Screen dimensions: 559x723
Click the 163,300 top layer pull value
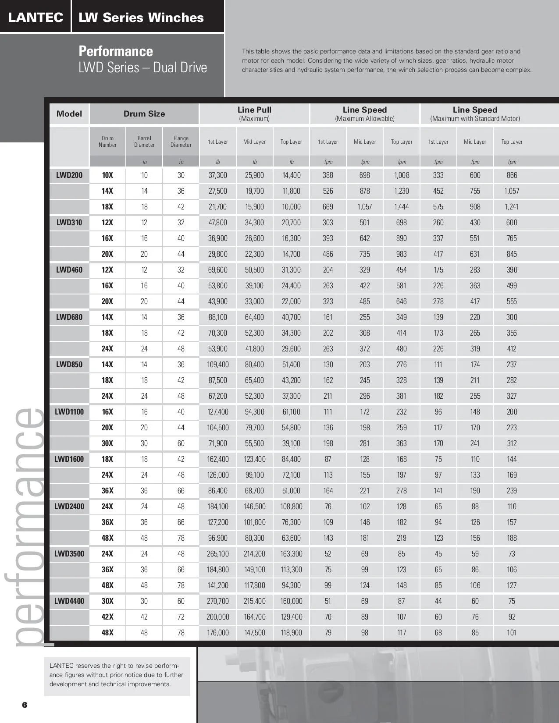click(292, 554)
